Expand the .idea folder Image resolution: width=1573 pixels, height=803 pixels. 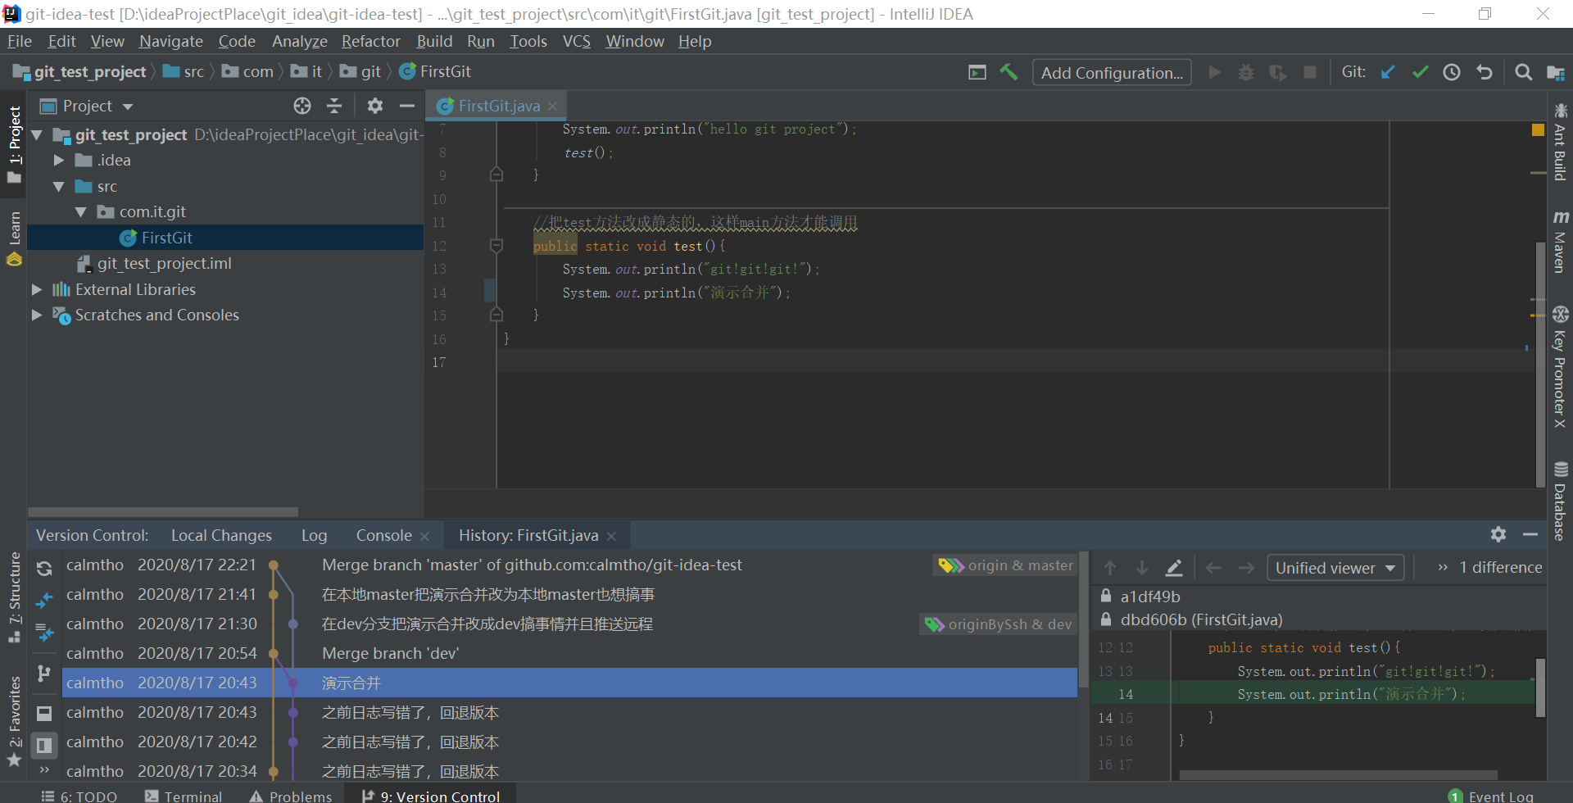pos(58,161)
